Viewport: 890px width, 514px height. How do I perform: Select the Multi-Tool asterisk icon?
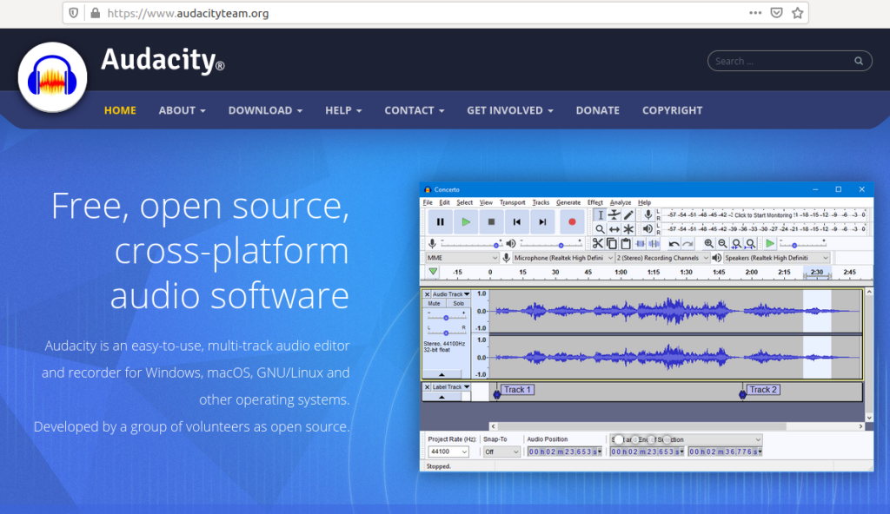click(x=628, y=229)
